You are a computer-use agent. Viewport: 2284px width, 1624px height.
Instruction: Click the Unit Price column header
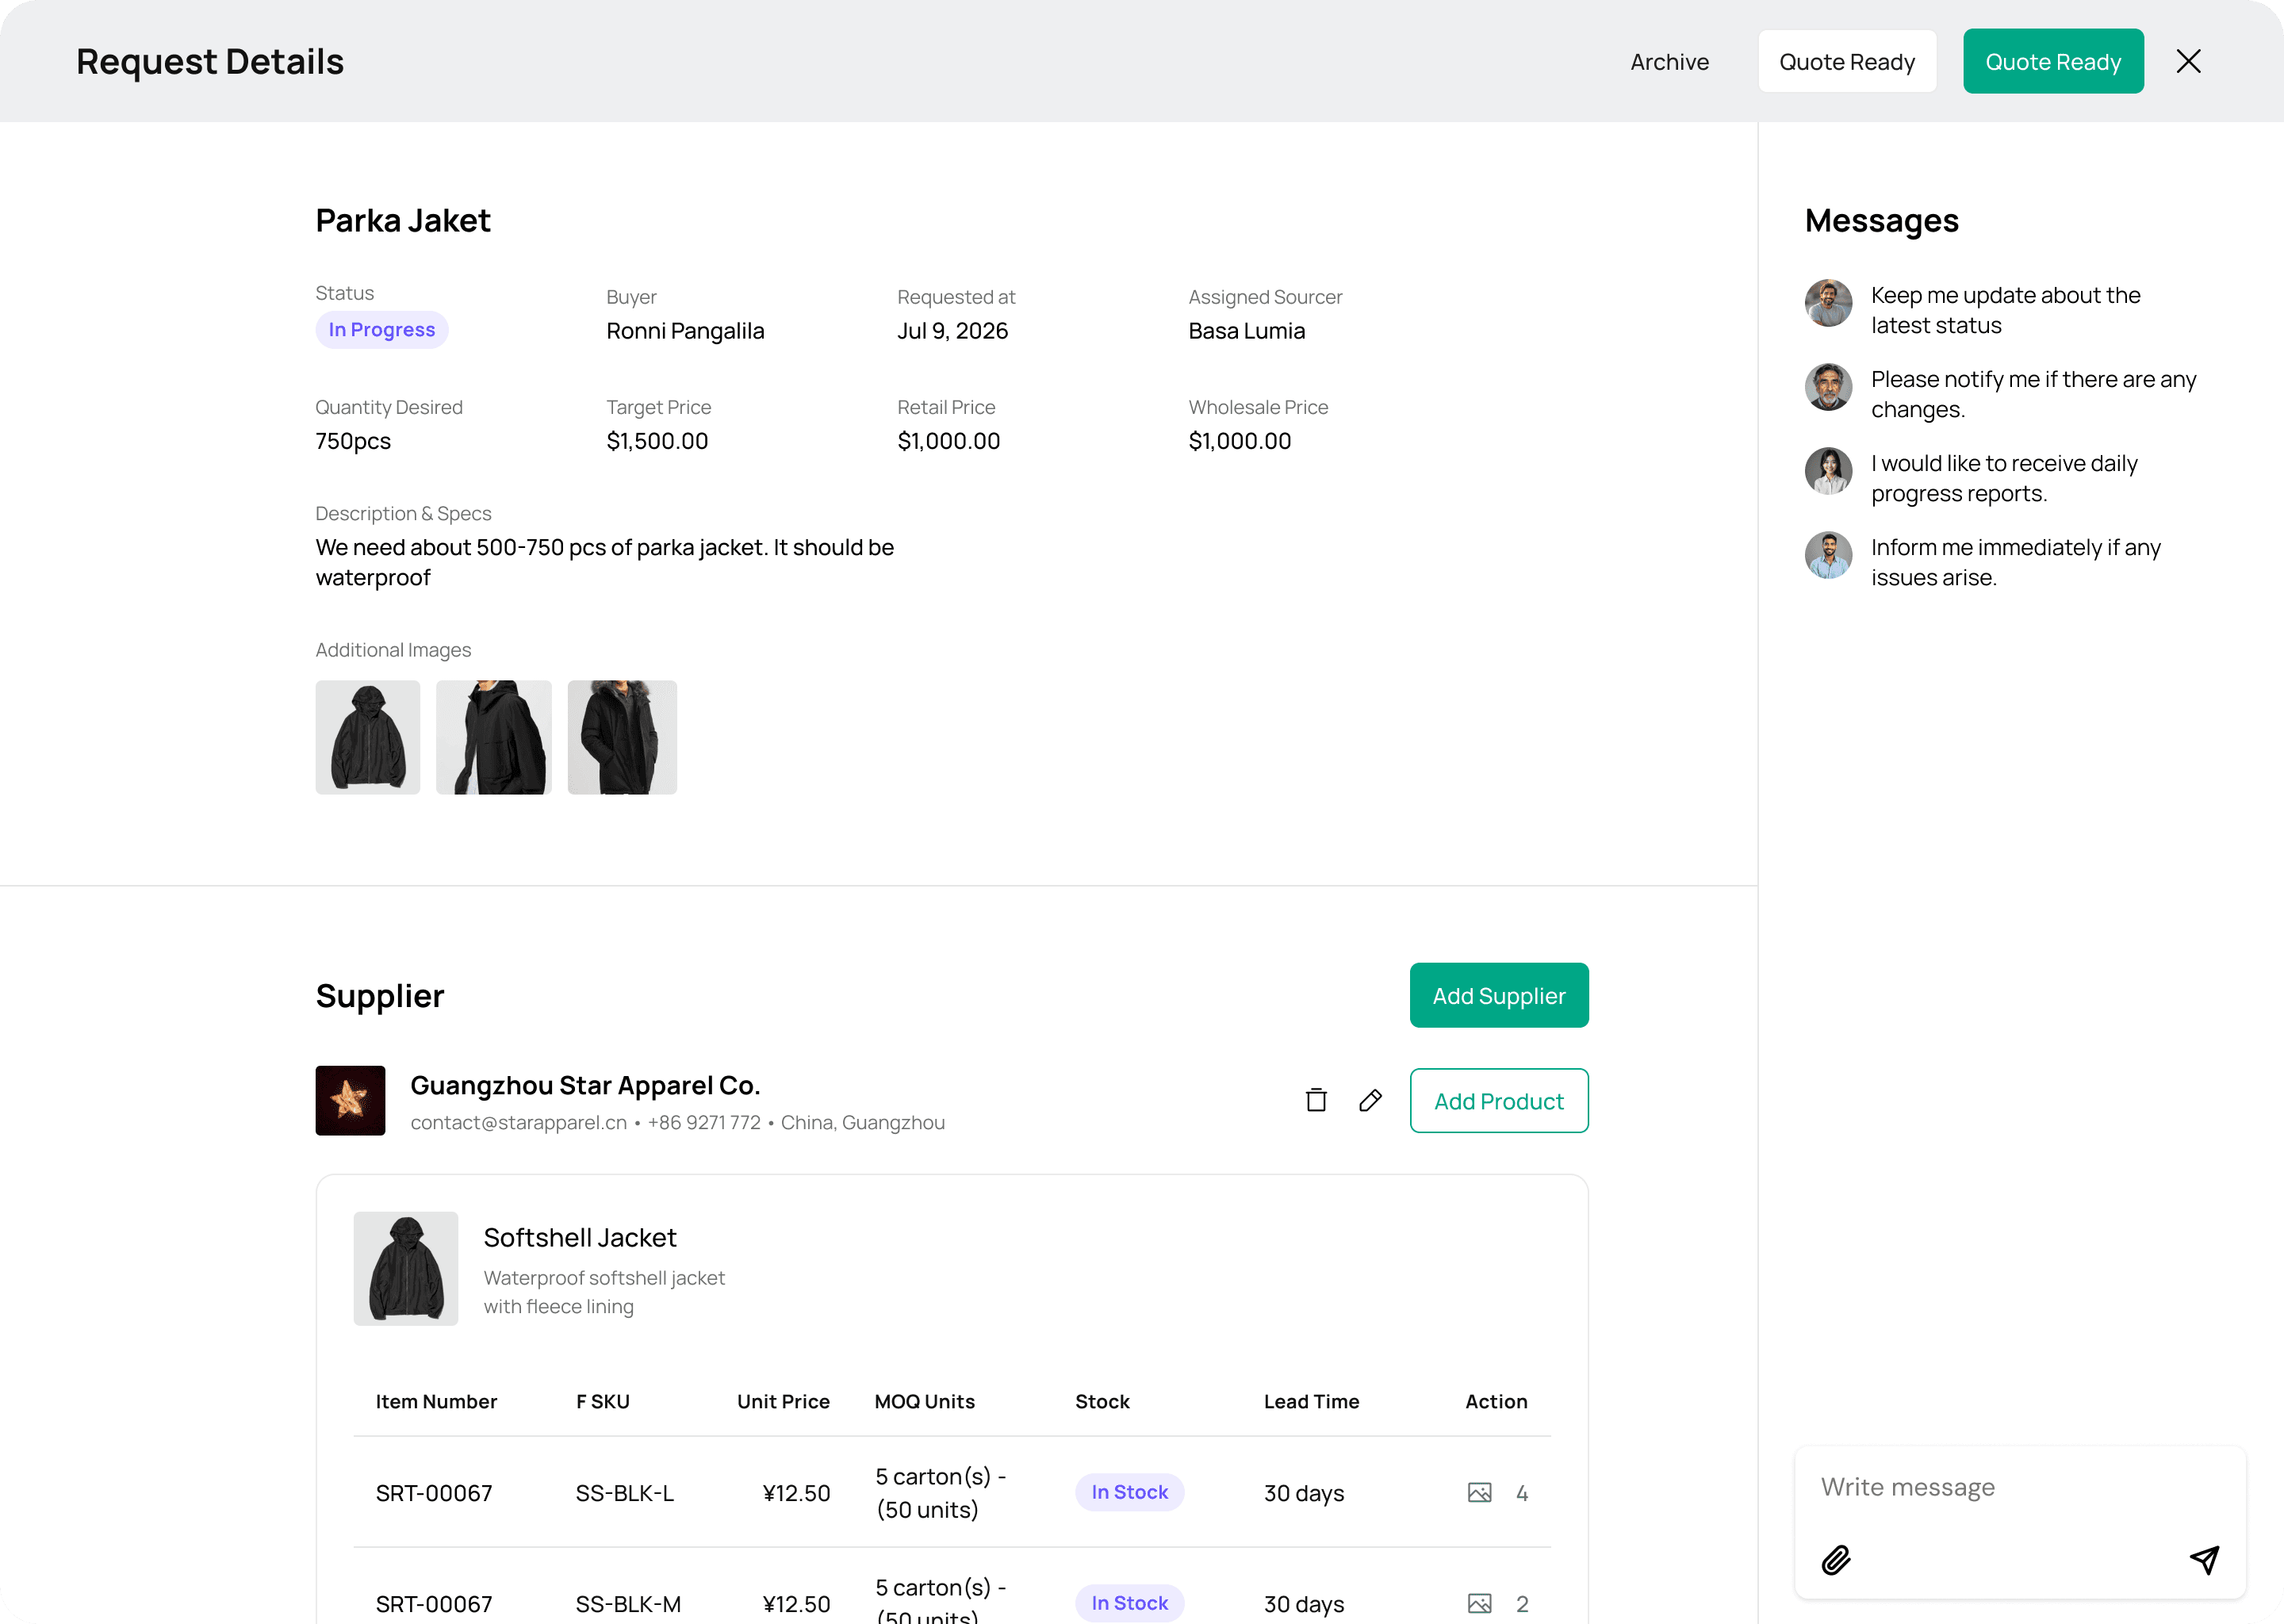(783, 1402)
